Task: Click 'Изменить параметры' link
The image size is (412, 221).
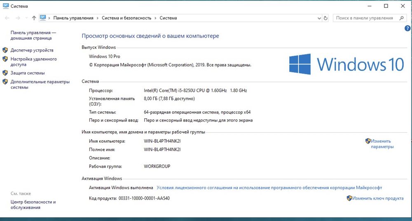Action: coord(382,144)
